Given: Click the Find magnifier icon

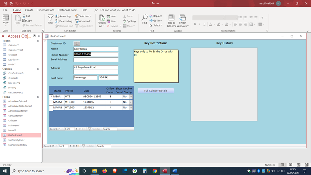Looking at the screenshot, I should tap(144, 18).
